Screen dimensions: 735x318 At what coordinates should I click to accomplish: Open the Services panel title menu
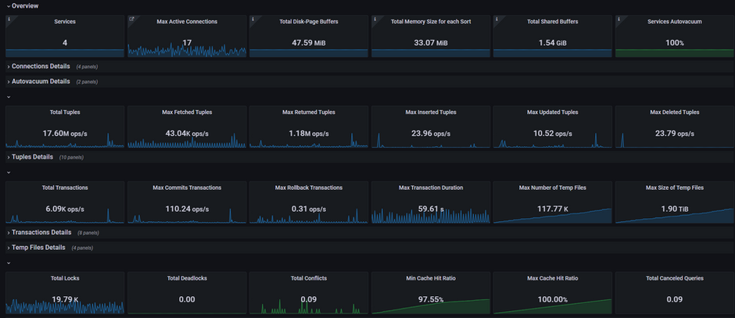click(x=65, y=22)
